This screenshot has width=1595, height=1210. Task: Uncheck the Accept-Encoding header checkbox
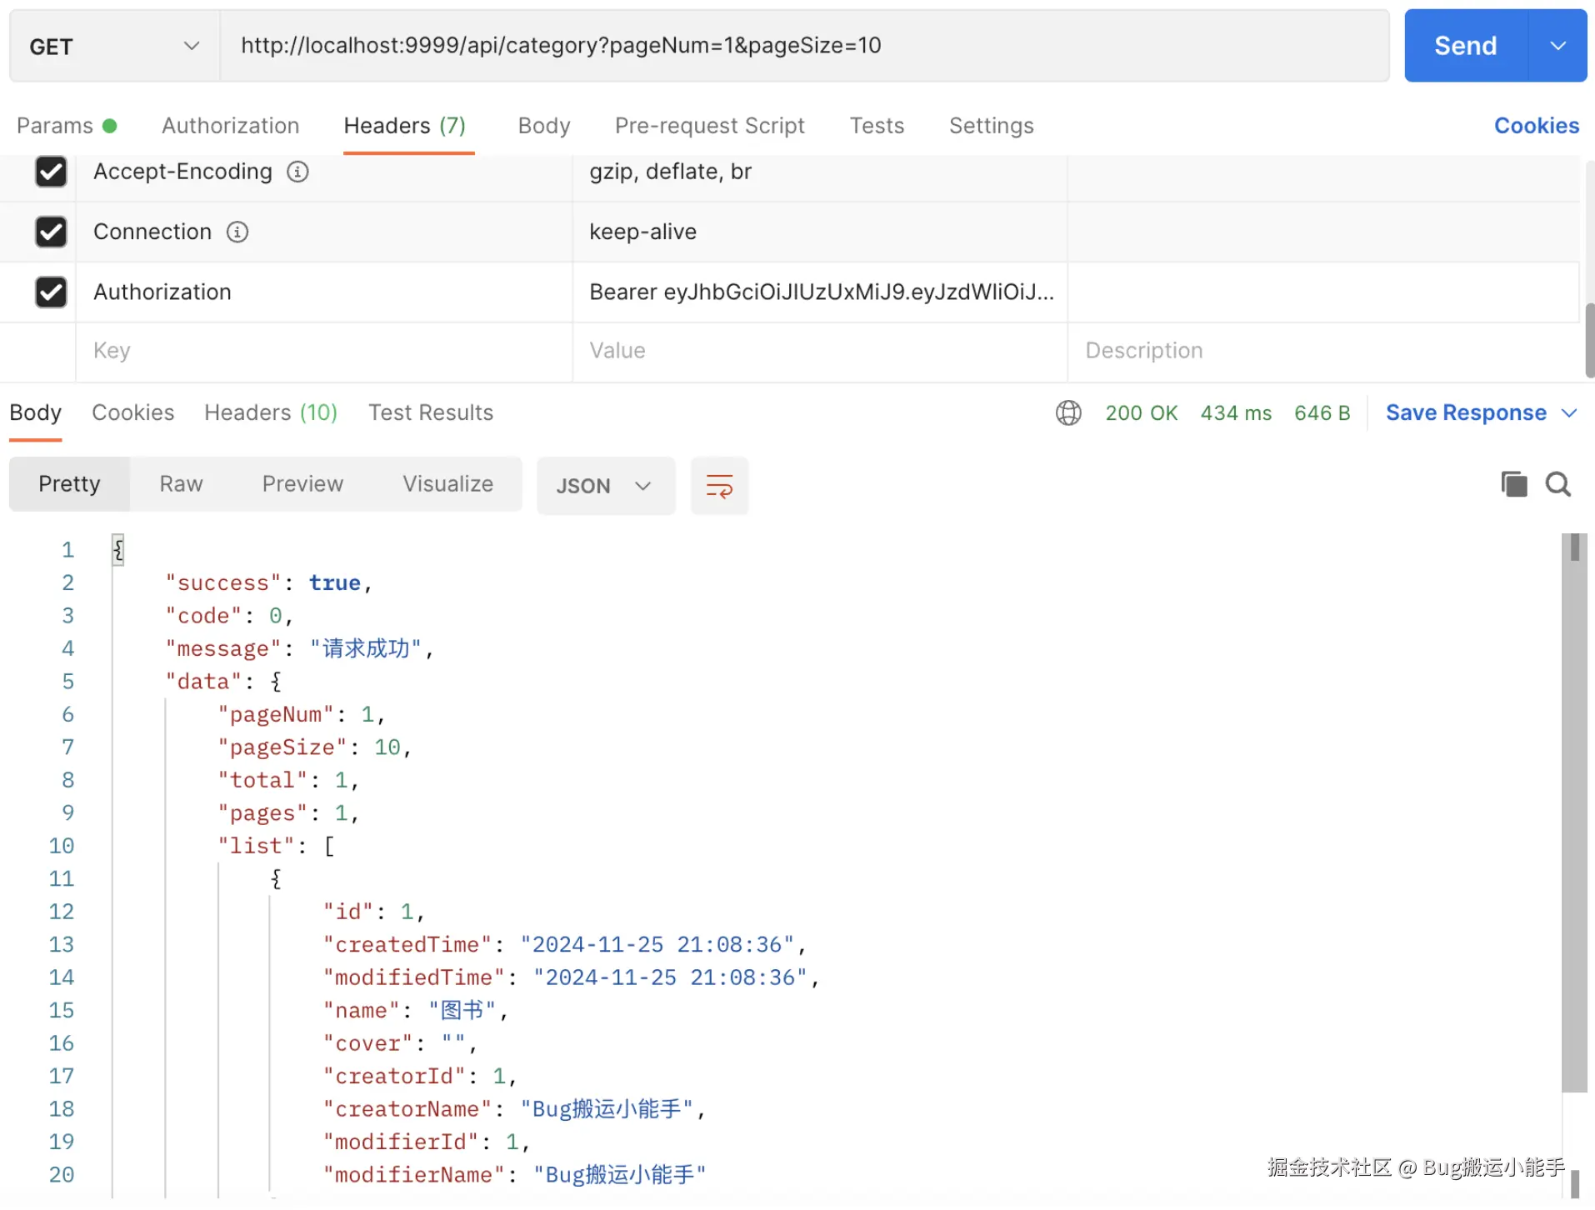click(51, 172)
